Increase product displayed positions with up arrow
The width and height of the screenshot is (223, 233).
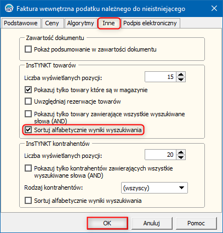point(181,75)
